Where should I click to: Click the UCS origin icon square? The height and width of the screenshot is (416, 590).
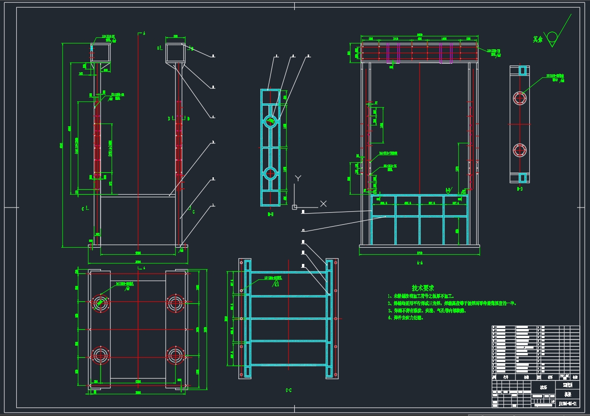point(295,207)
